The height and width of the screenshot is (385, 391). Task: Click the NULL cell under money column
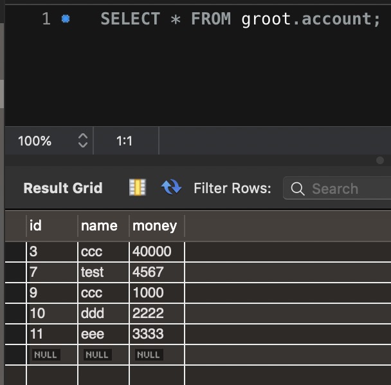[149, 355]
